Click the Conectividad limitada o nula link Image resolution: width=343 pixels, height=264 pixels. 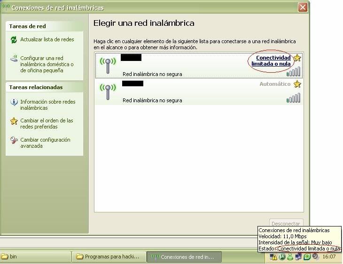click(x=271, y=60)
